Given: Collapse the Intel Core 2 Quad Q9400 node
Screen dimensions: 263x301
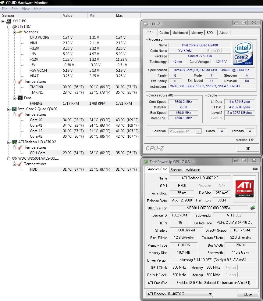Looking at the screenshot, I should [9, 109].
